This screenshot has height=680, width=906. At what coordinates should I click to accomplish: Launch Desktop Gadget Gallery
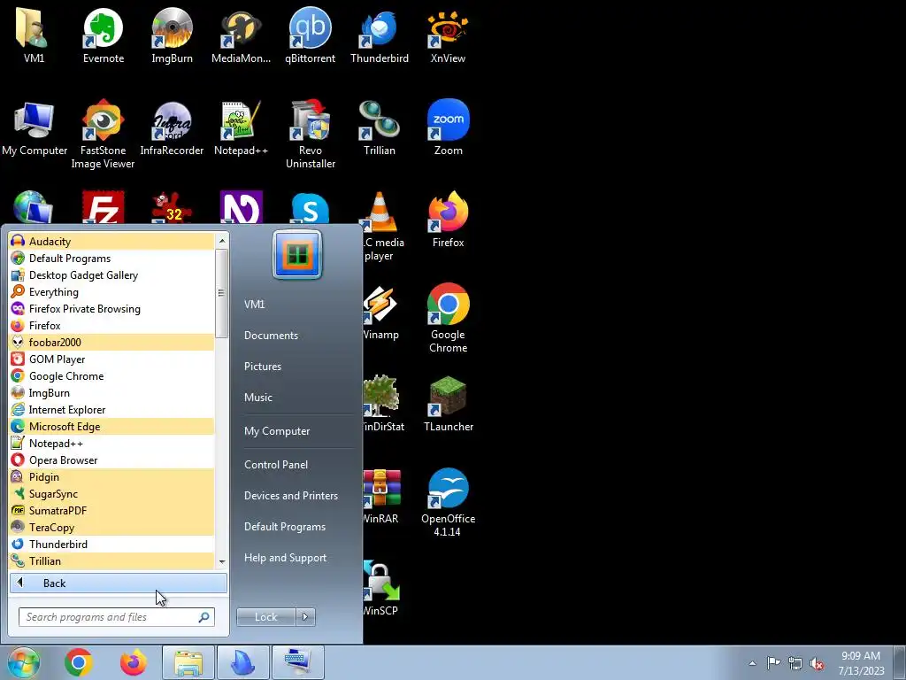111,275
